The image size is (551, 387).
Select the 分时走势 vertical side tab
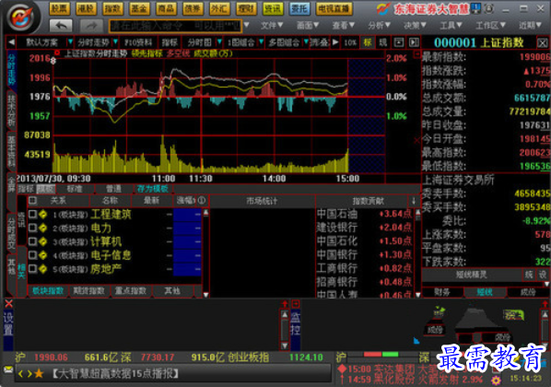pyautogui.click(x=12, y=70)
